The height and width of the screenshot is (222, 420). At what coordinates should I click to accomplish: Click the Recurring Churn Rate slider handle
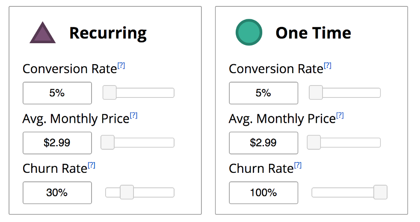point(127,192)
